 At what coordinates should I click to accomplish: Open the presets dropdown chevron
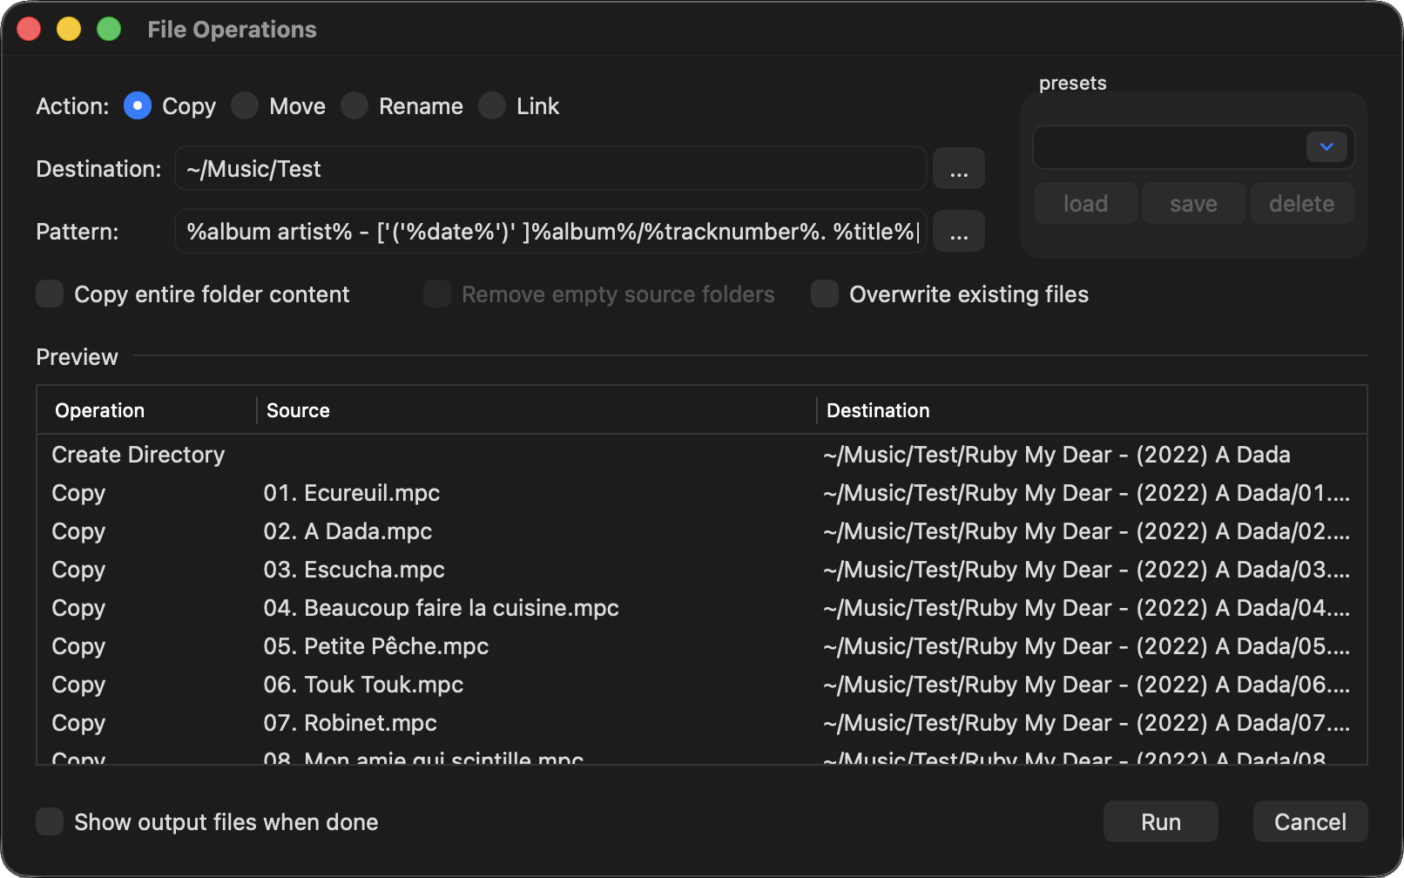pos(1326,147)
